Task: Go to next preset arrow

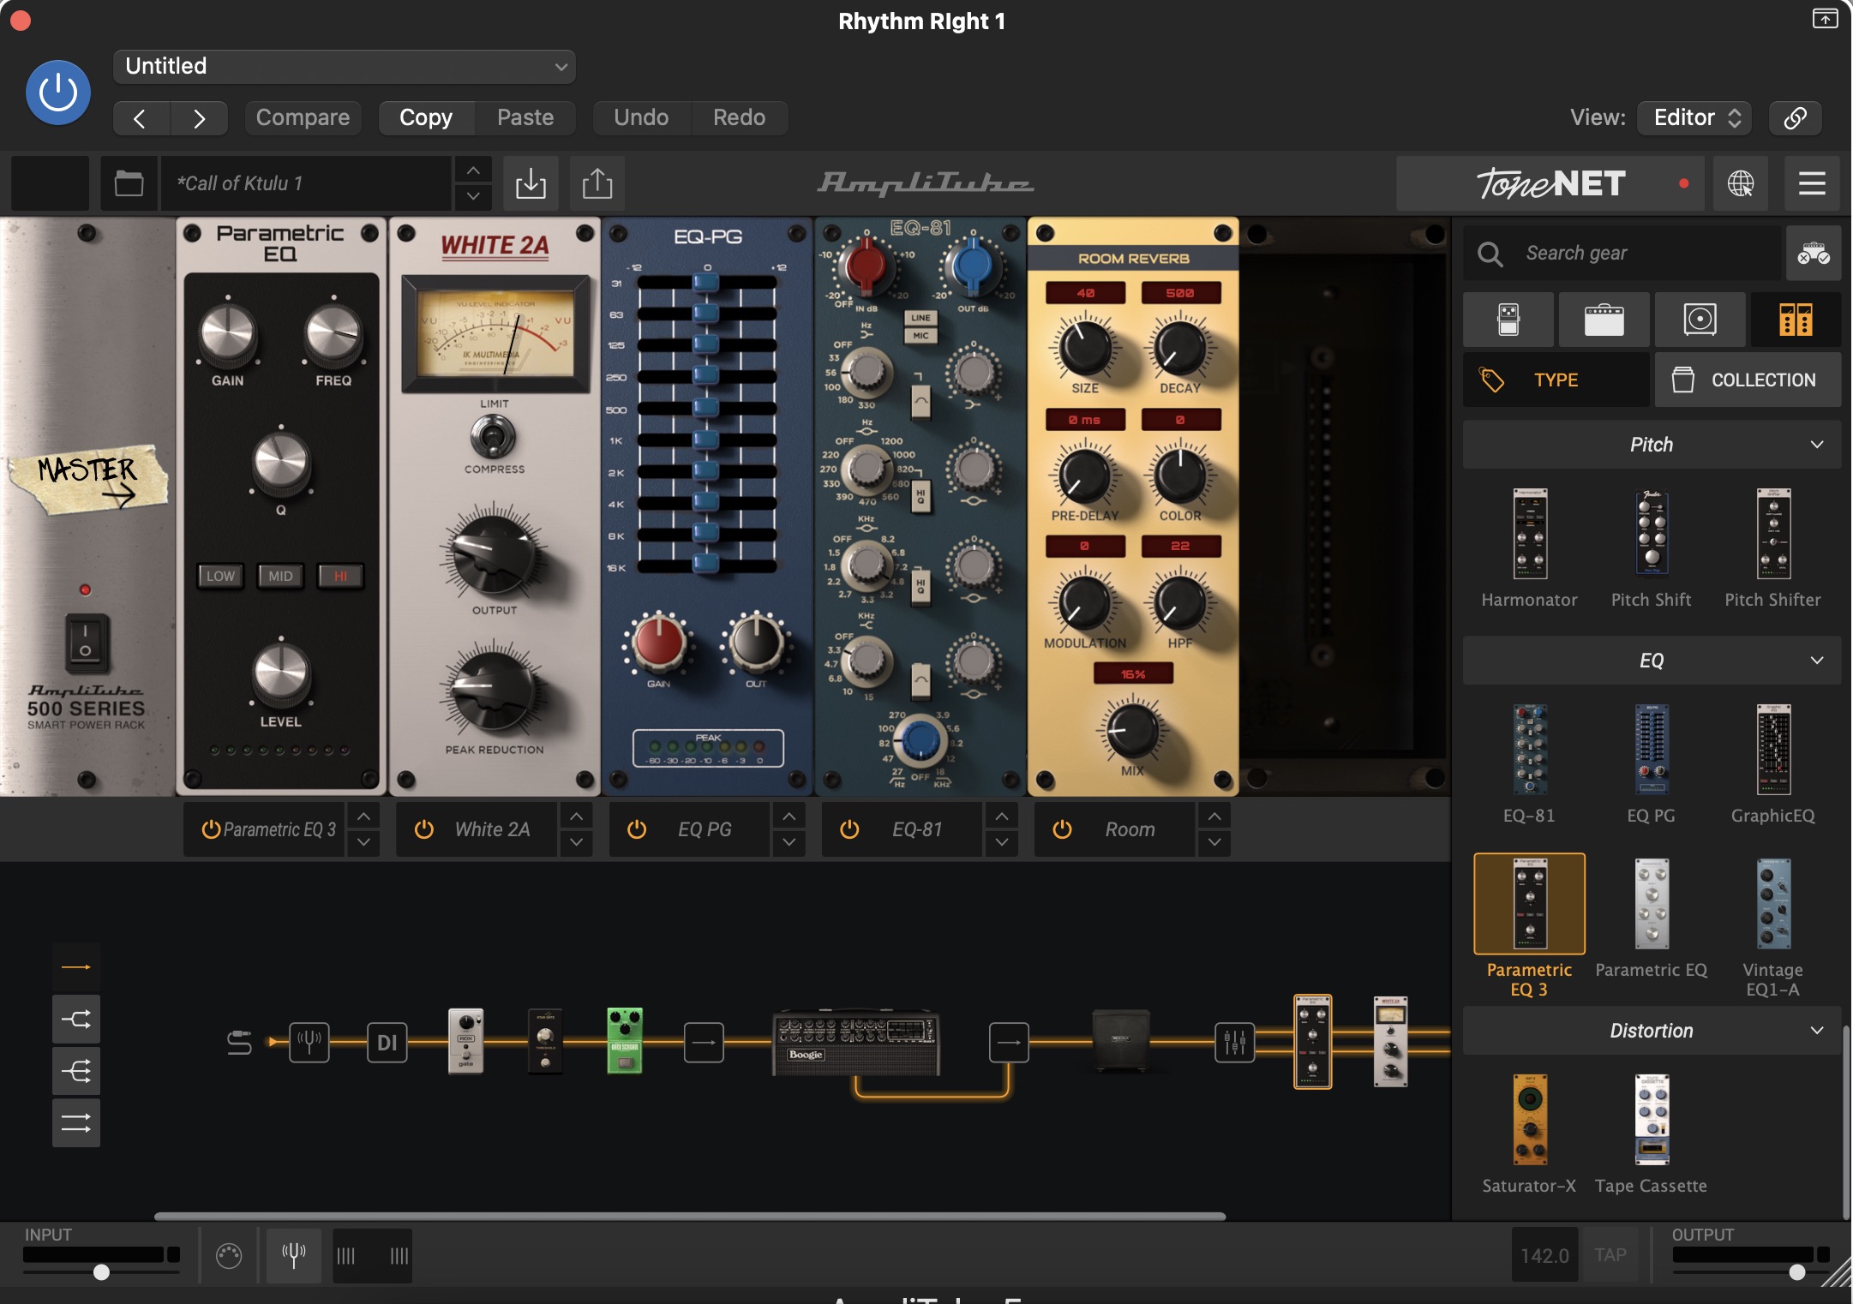Action: [x=199, y=117]
